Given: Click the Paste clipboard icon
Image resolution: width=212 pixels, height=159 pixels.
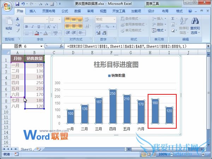Looking at the screenshot, I should [9, 21].
